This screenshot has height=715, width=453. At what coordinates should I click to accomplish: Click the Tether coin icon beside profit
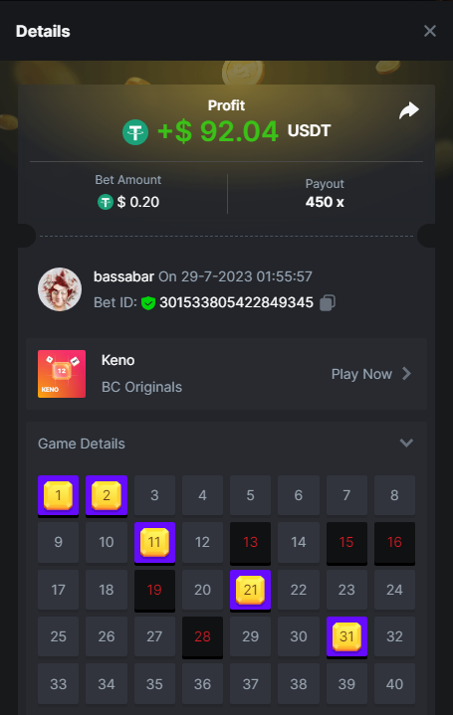tap(135, 132)
